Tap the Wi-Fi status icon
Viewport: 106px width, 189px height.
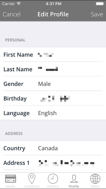click(19, 4)
